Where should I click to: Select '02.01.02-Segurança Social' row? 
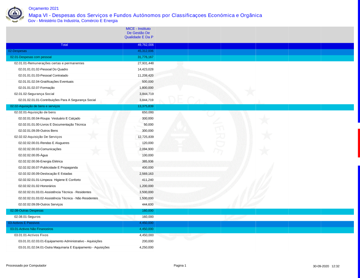pos(34,94)
